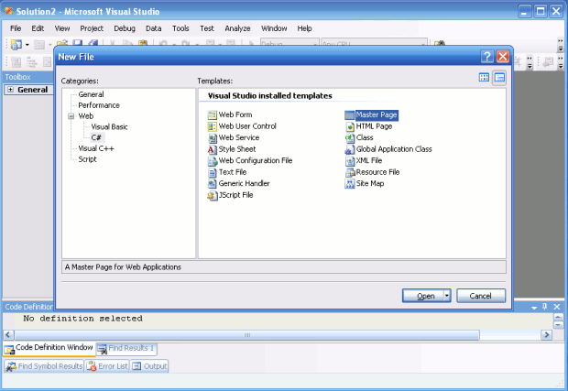568x391 pixels.
Task: Click the dialog Help question mark icon
Action: coord(486,57)
